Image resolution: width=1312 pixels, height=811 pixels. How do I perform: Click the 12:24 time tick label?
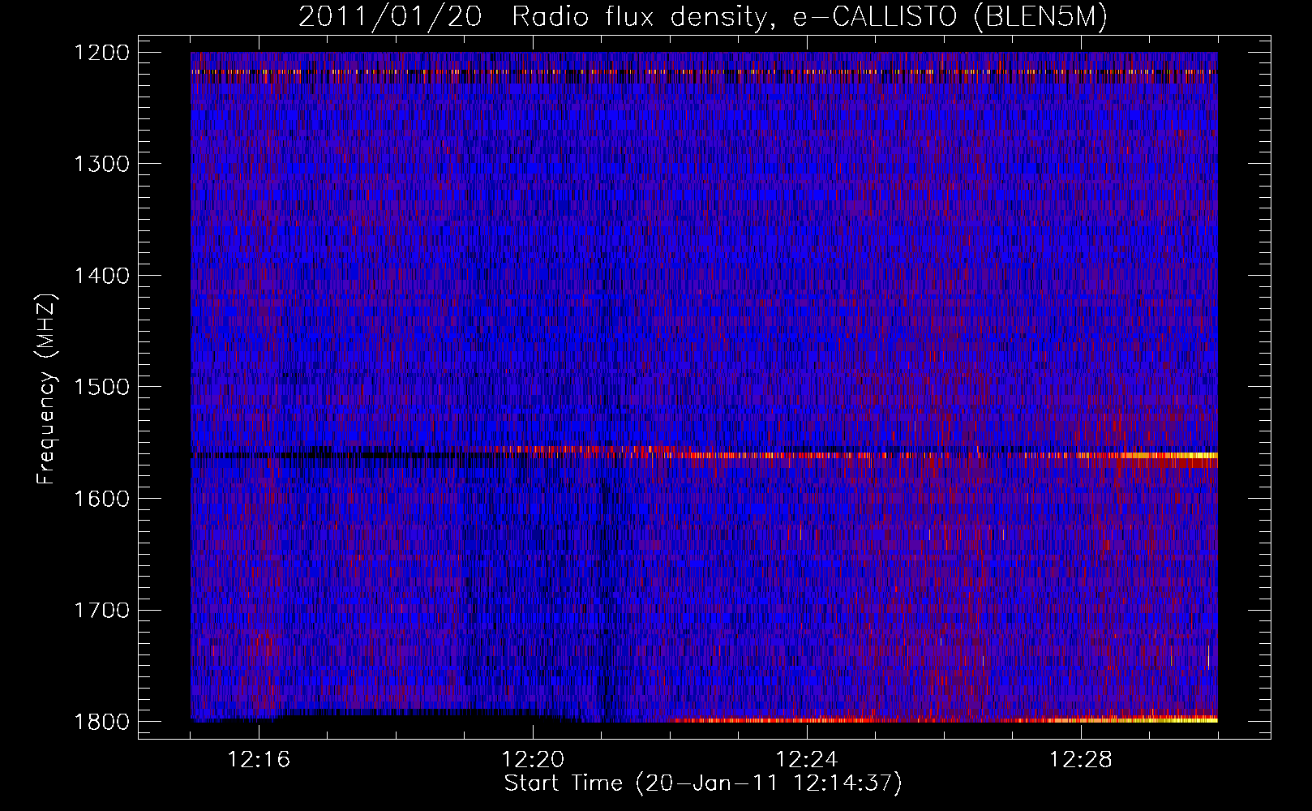pos(807,760)
